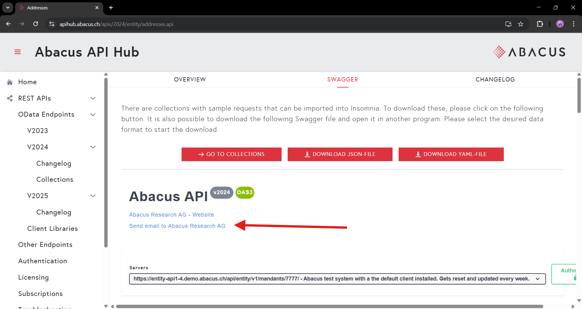Bookmark this page with the star icon
582x309 pixels.
[520, 24]
